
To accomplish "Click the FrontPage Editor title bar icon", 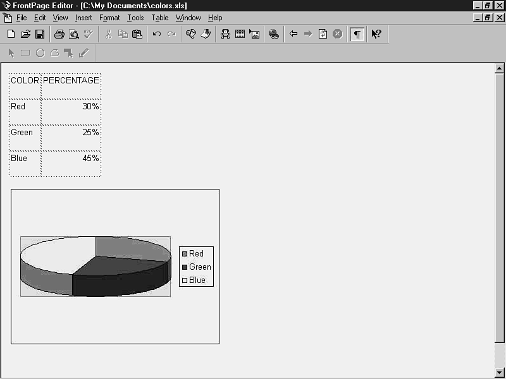I will click(x=6, y=6).
